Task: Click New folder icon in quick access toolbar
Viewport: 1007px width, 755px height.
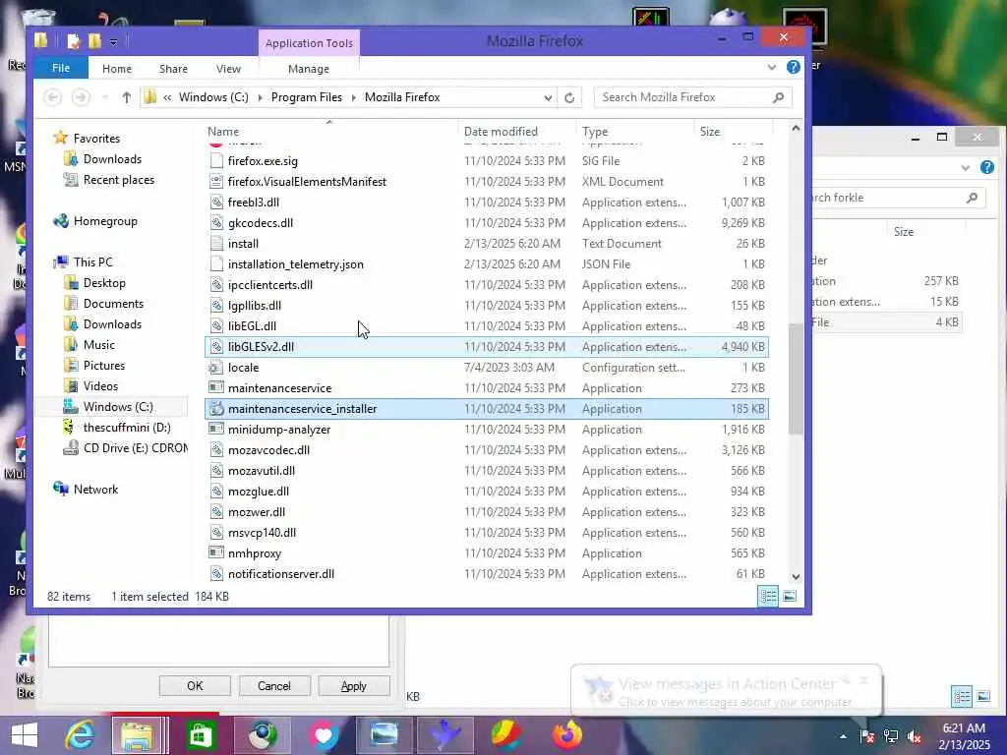Action: coord(94,41)
